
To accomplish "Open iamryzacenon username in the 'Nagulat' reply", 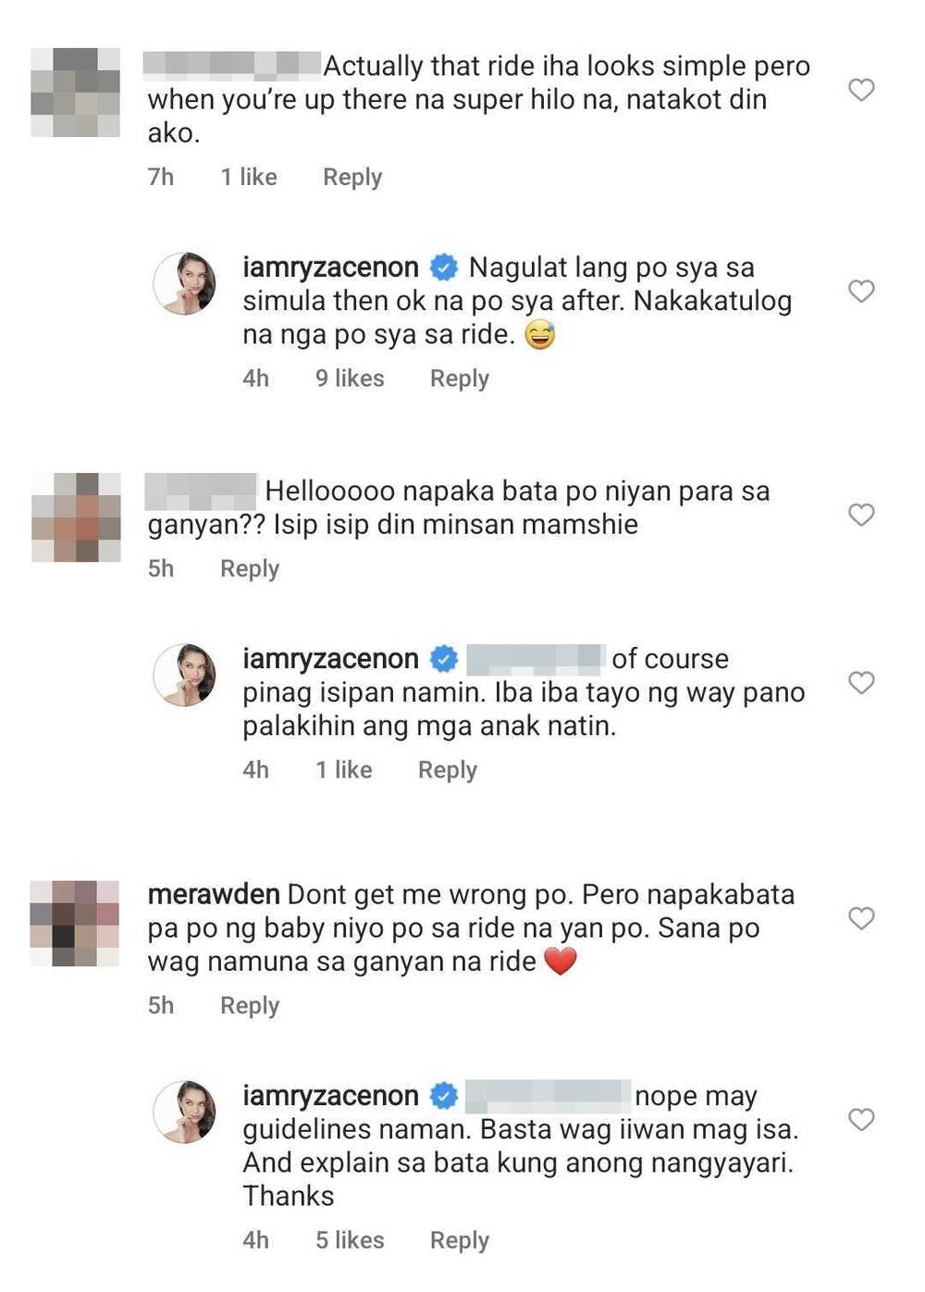I will pyautogui.click(x=330, y=267).
